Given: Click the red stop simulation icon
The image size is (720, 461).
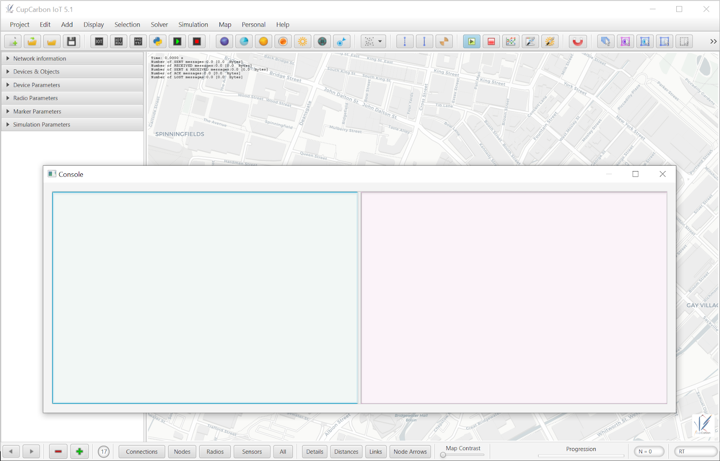Looking at the screenshot, I should click(491, 41).
